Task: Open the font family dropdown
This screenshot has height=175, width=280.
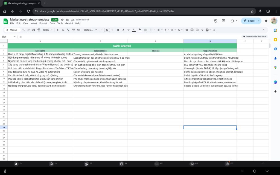Action: pos(91,30)
